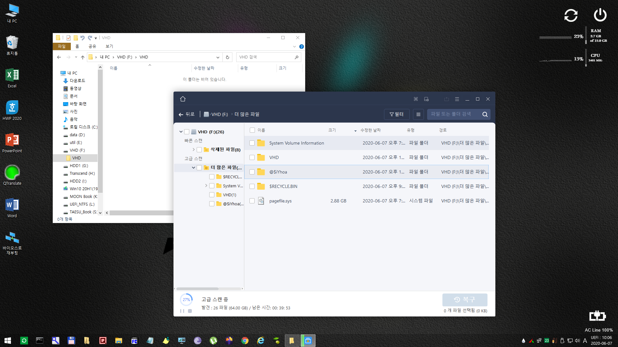Check the $RECYCLE.BIN row checkbox
Image resolution: width=618 pixels, height=347 pixels.
point(252,186)
